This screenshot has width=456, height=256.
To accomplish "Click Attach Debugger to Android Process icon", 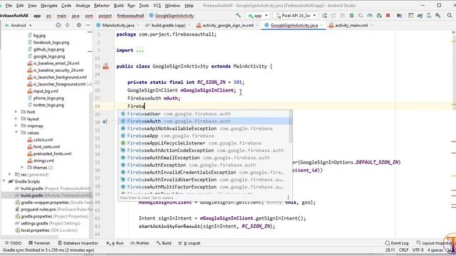I will (379, 16).
